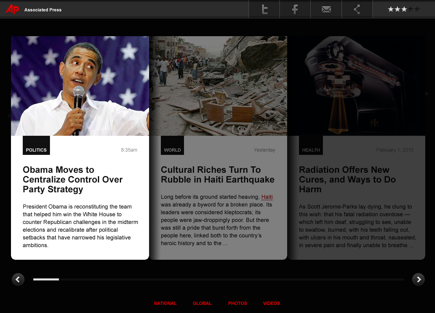Viewport: 435px width, 313px height.
Task: Select the Obama speaking photo thumbnail
Action: pyautogui.click(x=80, y=86)
